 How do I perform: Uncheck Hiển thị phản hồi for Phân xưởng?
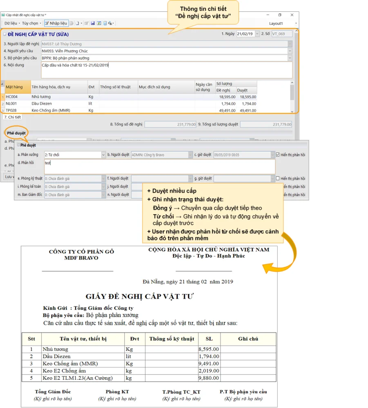click(x=278, y=155)
